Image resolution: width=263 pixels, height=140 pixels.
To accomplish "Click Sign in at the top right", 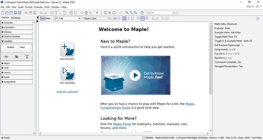I will [x=250, y=6].
